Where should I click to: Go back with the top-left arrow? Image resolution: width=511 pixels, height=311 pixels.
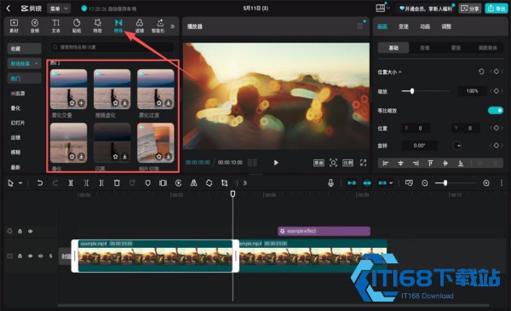[9, 9]
